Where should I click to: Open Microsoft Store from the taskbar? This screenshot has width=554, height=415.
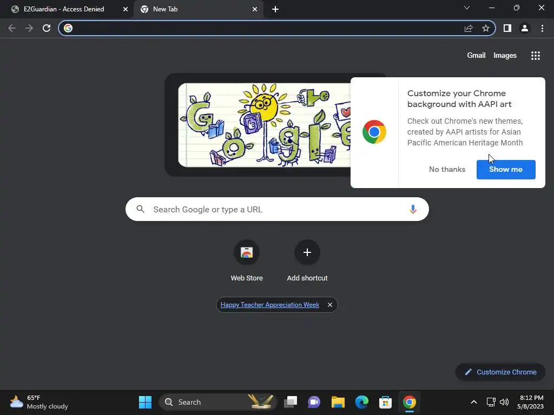pyautogui.click(x=385, y=402)
